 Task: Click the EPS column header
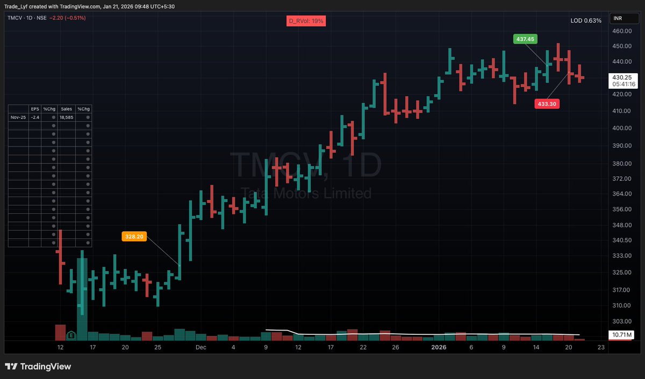[x=35, y=108]
